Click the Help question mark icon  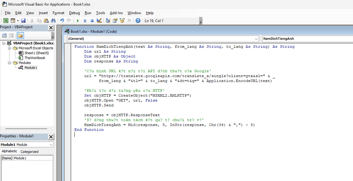[138, 20]
